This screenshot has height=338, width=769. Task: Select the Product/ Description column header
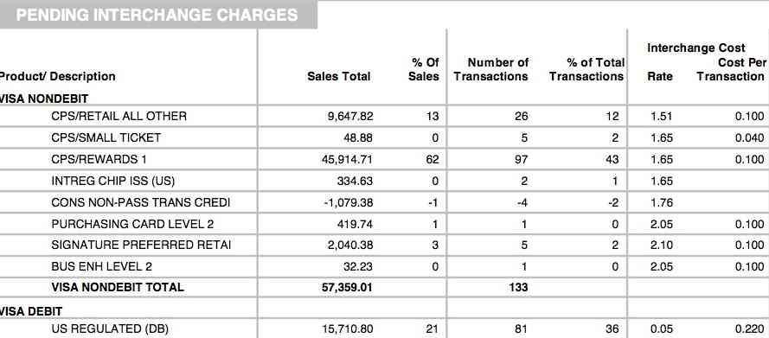[x=57, y=76]
